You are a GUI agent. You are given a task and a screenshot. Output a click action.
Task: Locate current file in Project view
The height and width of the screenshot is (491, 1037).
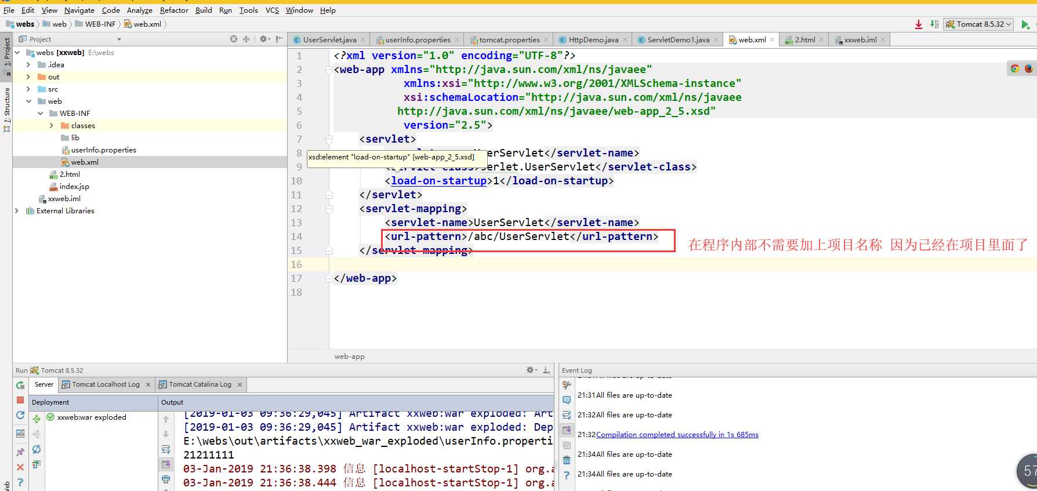tap(234, 39)
